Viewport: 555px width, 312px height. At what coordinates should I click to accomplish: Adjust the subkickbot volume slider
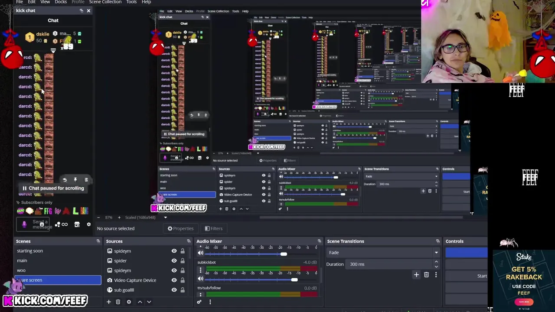click(294, 279)
